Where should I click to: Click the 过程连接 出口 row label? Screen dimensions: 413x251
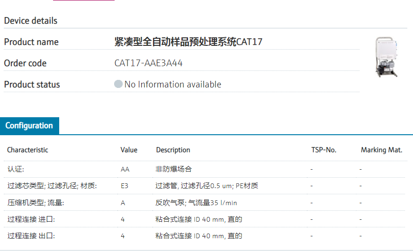[x=31, y=236]
